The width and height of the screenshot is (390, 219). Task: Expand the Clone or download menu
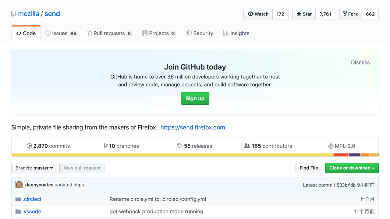[352, 168]
